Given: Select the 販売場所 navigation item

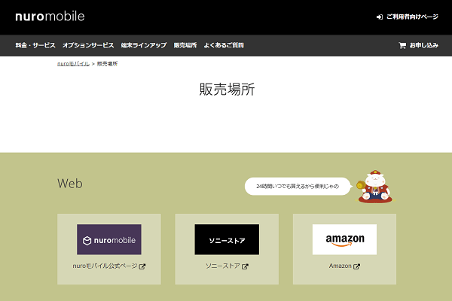Looking at the screenshot, I should (185, 45).
